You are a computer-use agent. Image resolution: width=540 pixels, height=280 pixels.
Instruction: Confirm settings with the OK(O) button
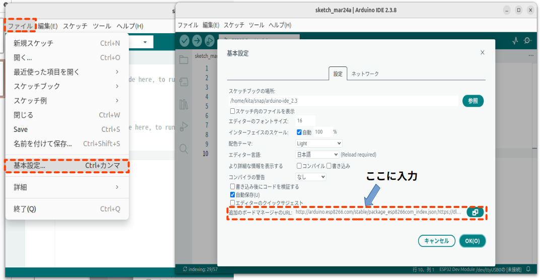coord(472,241)
